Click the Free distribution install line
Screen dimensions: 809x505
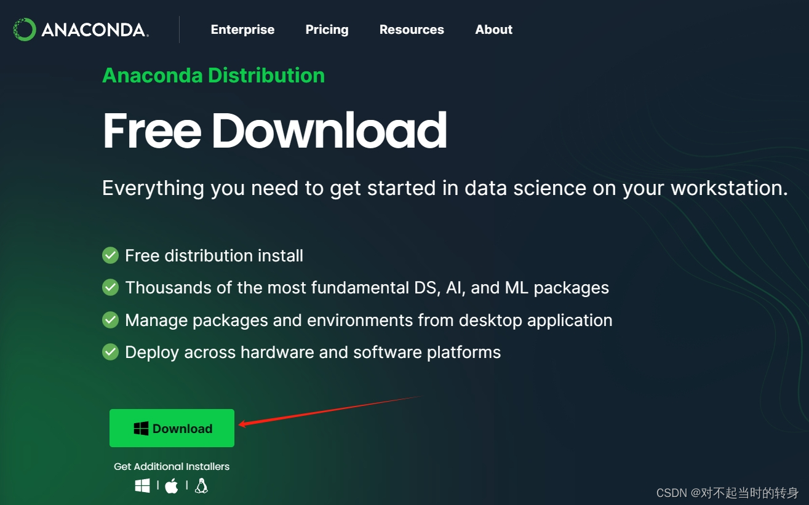point(214,255)
